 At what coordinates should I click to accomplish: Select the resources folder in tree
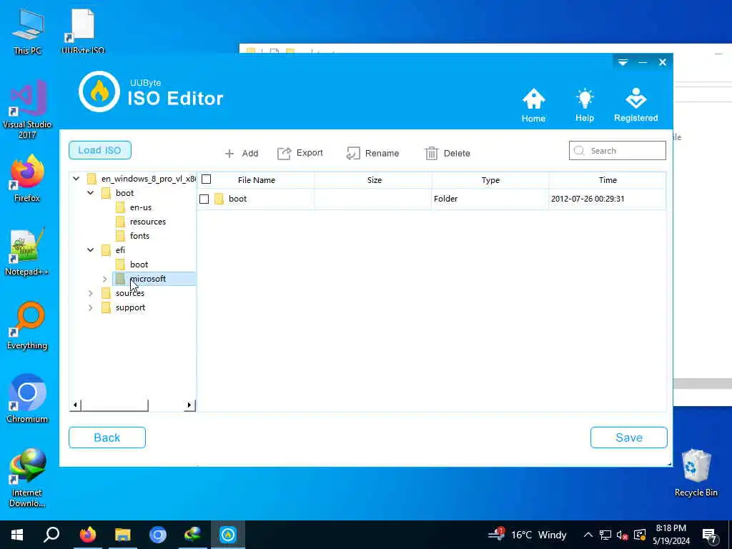pos(147,222)
